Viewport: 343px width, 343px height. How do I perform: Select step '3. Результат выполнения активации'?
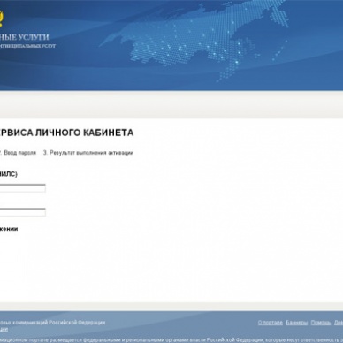pos(88,153)
